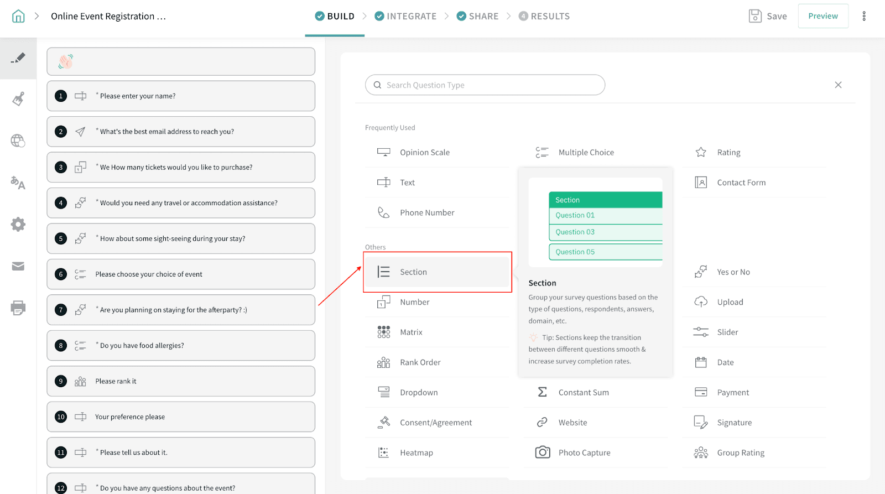
Task: Open the design paintbrush sidebar icon
Action: (18, 99)
